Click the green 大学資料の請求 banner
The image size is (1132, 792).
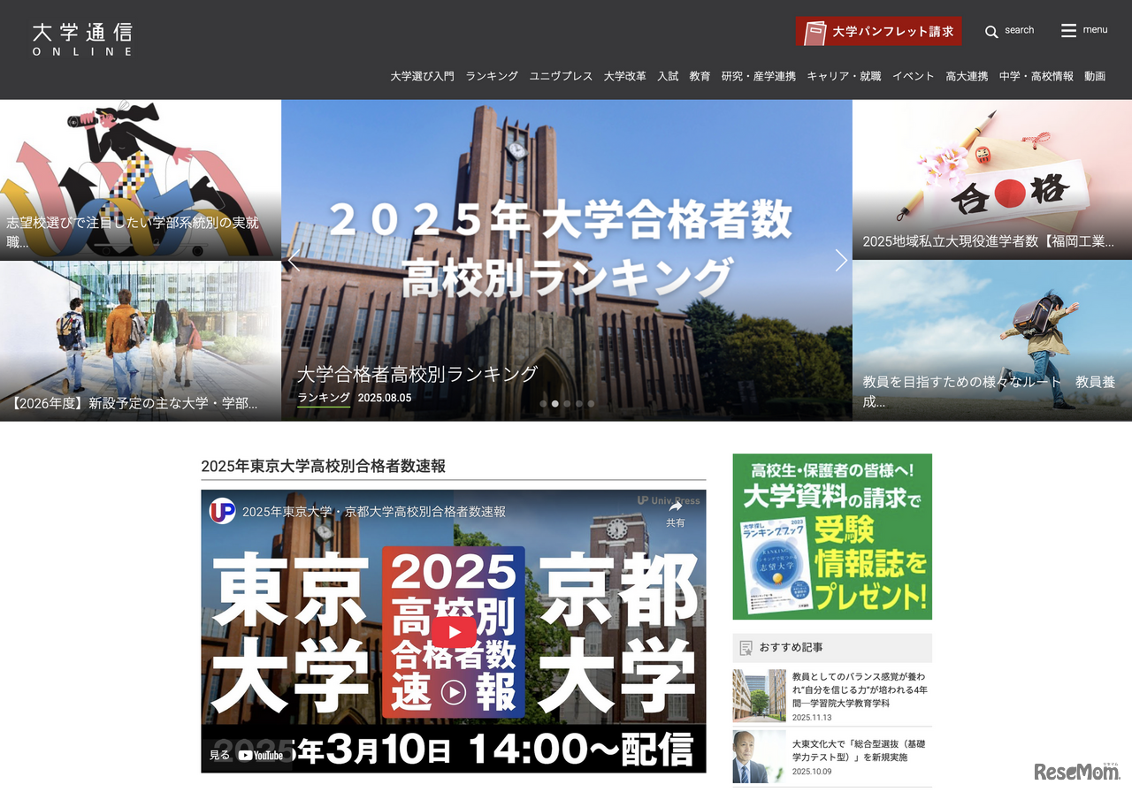(831, 537)
